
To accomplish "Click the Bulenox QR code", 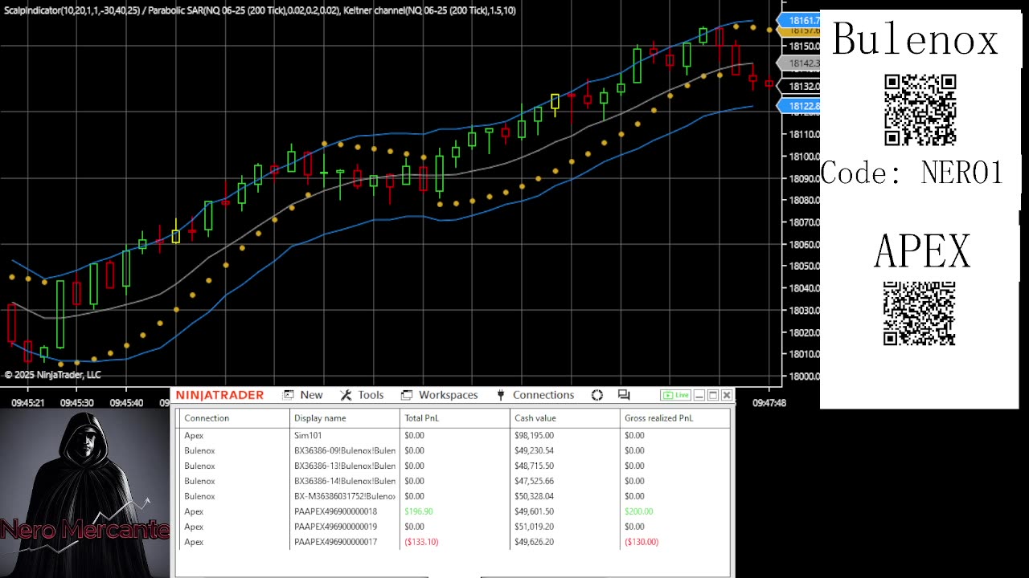I will [920, 110].
